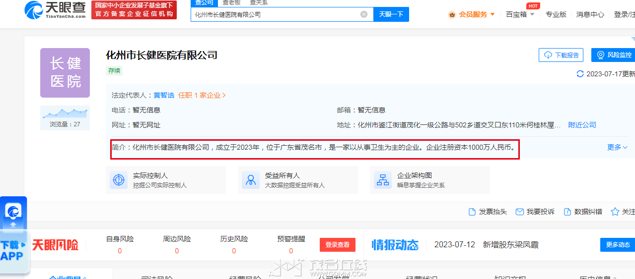Select the 历史风险 count
This screenshot has width=635, height=279.
click(234, 251)
